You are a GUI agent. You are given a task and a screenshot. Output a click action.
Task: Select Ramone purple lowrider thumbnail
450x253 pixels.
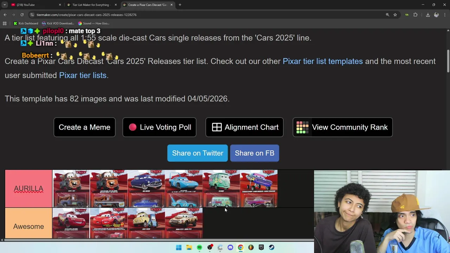click(x=259, y=189)
